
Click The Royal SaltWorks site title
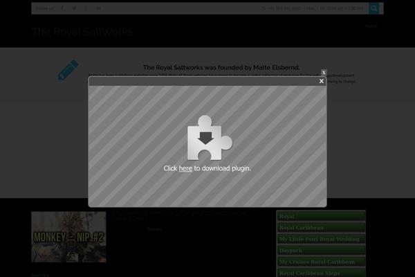[x=82, y=32]
